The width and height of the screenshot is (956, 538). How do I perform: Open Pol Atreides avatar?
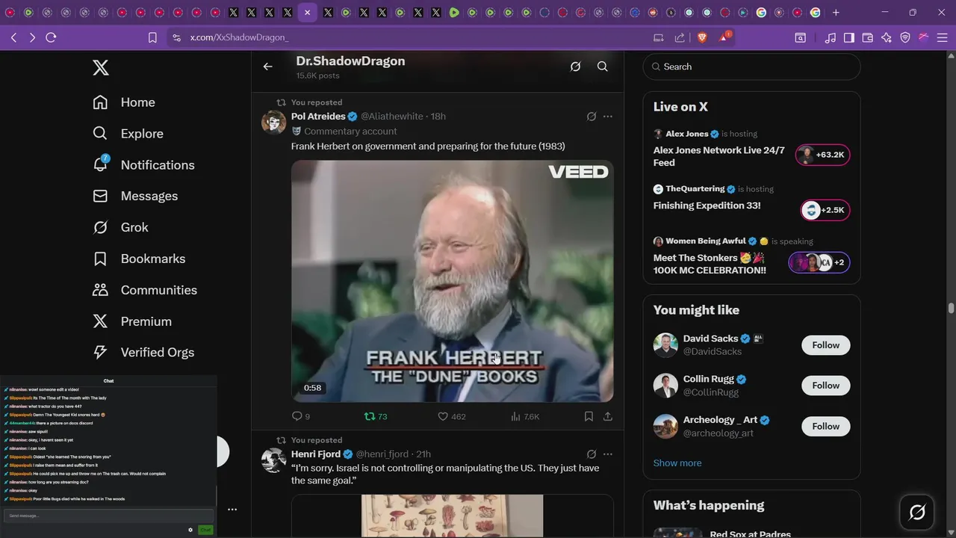[x=273, y=123]
